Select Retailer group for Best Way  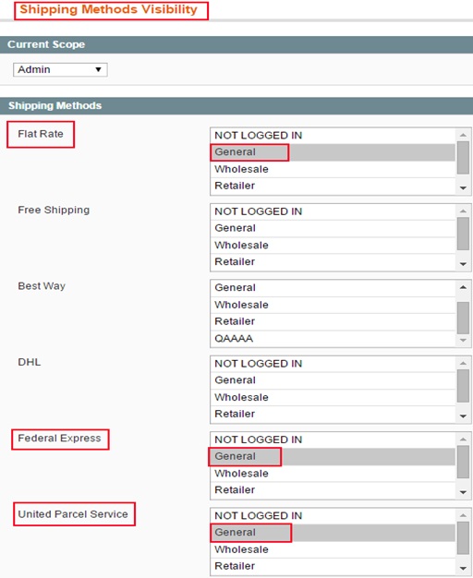point(333,321)
